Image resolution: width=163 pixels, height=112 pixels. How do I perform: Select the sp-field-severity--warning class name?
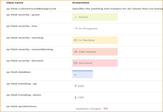25,38
